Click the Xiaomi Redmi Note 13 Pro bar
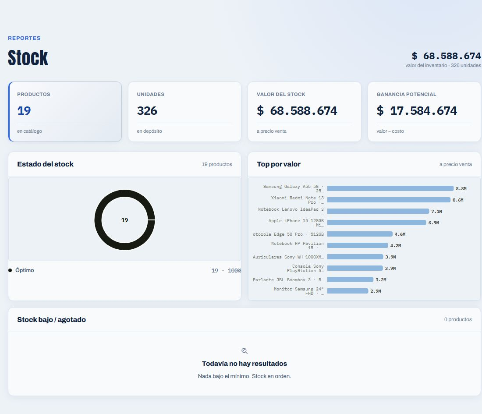 [x=389, y=200]
